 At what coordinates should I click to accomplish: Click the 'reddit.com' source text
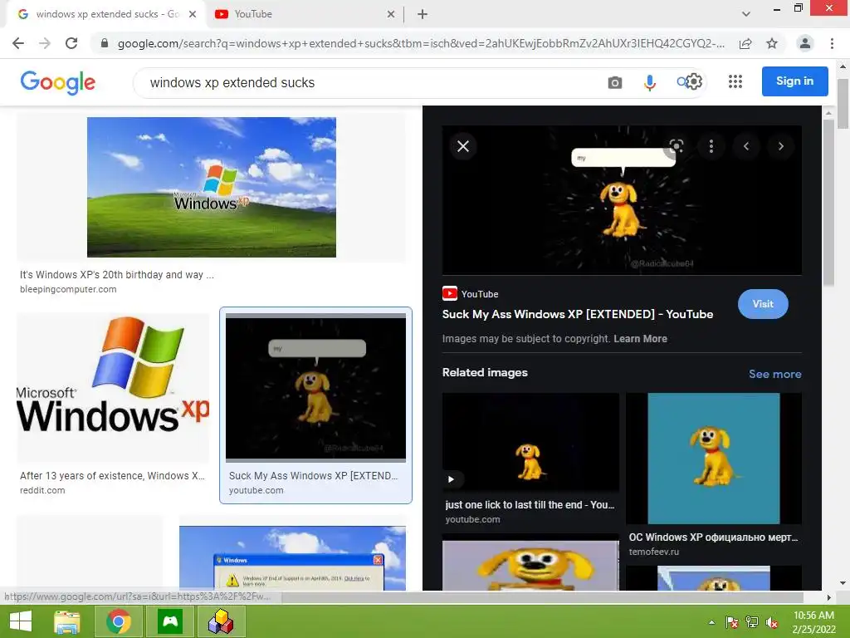point(42,490)
